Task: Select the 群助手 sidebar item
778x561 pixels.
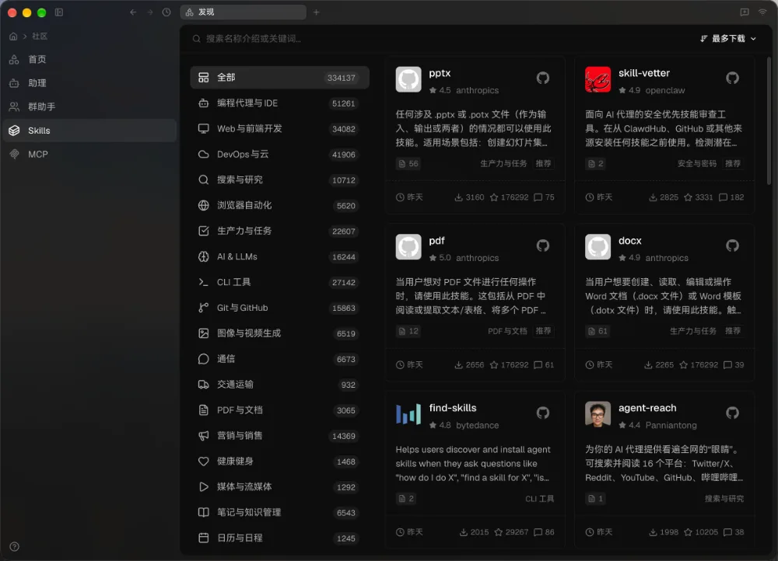Action: tap(89, 106)
